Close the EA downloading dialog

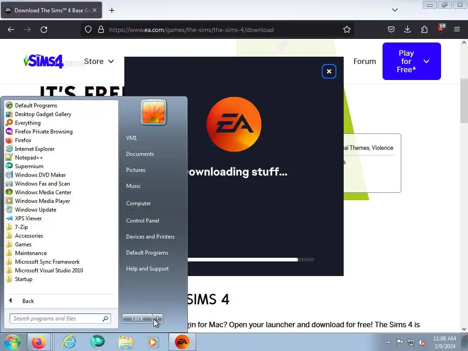click(329, 71)
